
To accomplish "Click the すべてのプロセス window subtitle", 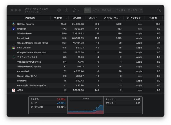I will click(33, 12).
